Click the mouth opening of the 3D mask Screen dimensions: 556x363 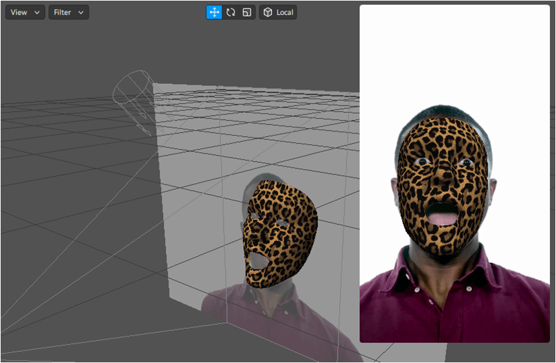tap(255, 258)
